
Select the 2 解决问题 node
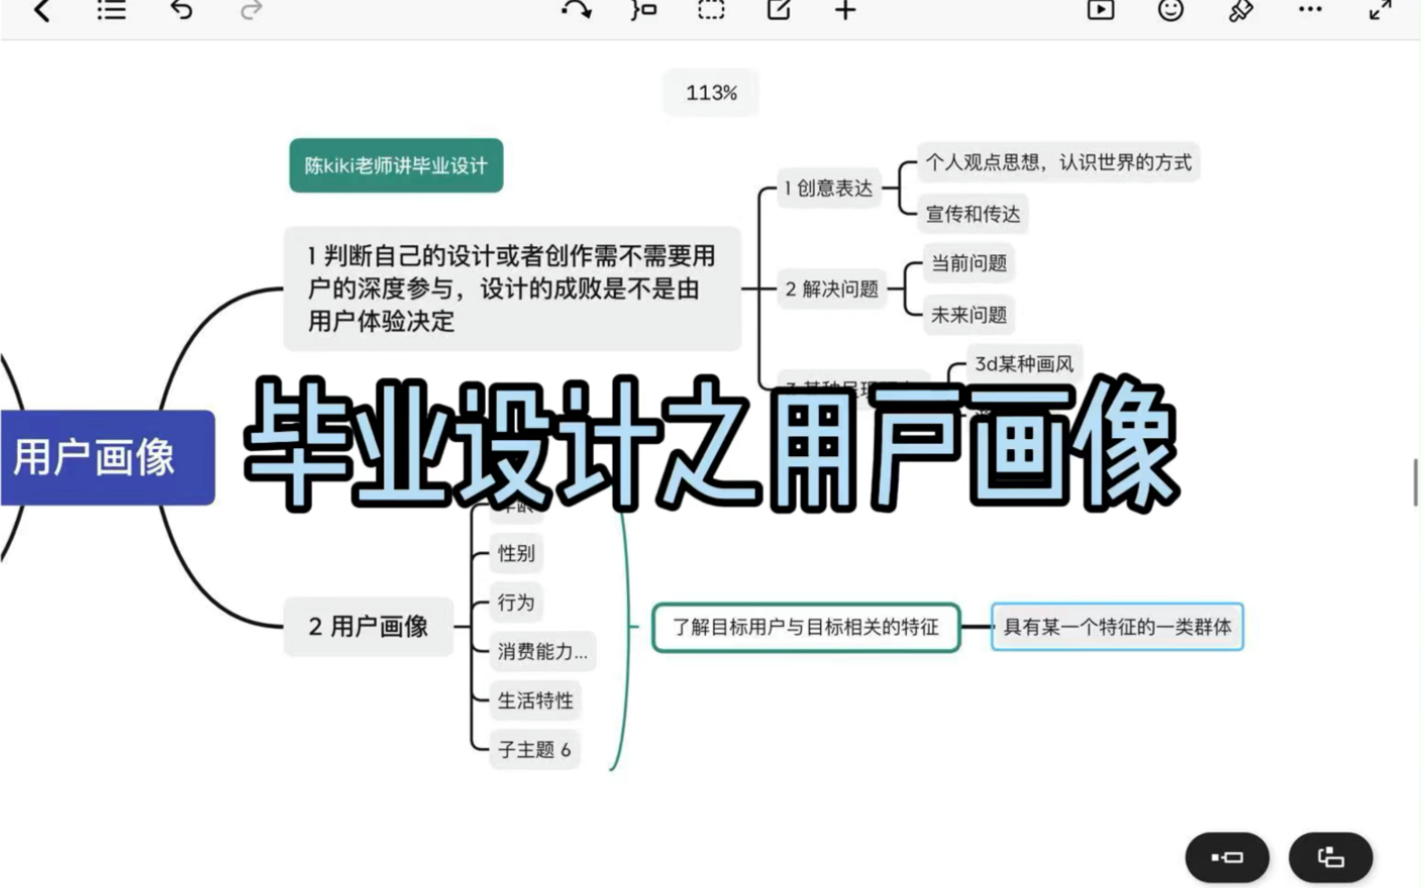[x=832, y=289]
